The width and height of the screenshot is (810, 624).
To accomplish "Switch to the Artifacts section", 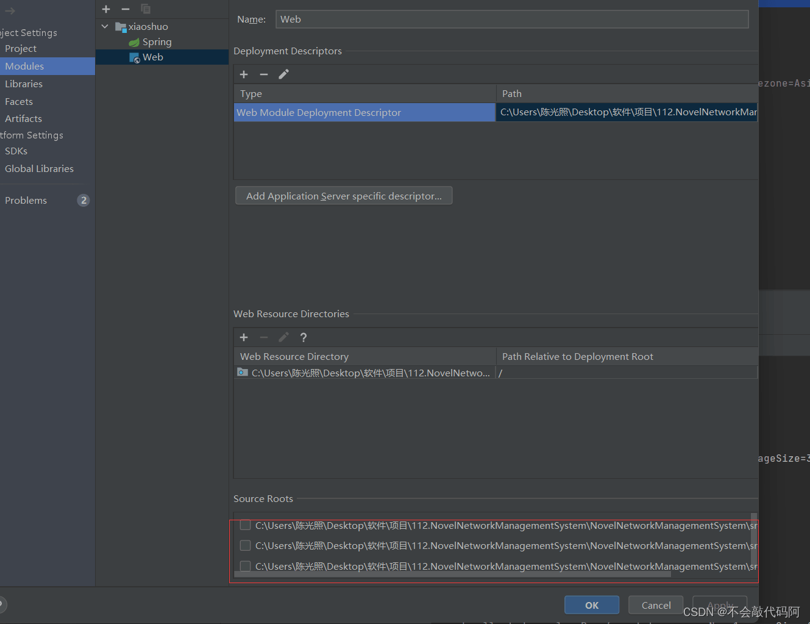I will [24, 119].
